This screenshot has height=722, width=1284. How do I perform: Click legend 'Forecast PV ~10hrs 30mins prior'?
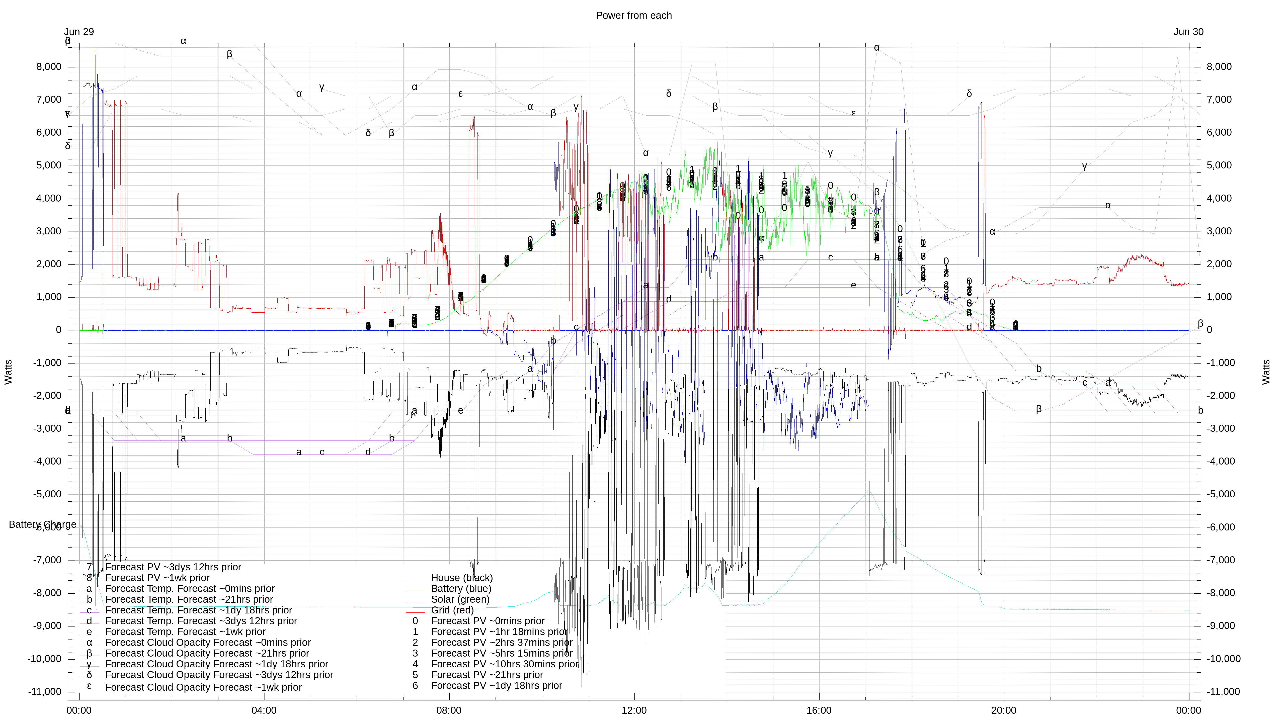(504, 664)
